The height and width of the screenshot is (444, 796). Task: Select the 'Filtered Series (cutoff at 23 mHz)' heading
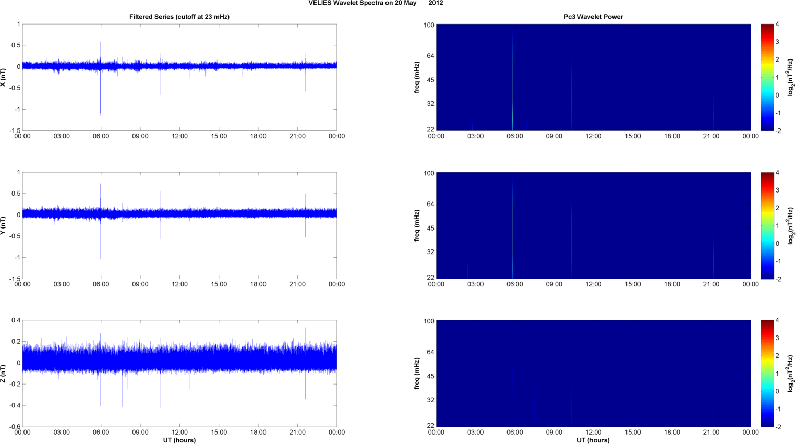tap(179, 17)
